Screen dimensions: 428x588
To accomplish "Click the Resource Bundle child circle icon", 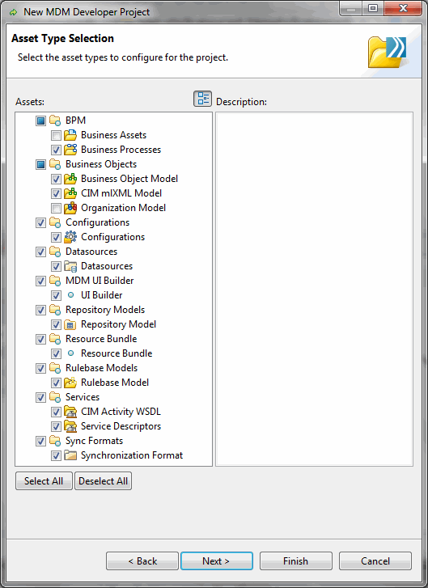I will [x=70, y=353].
